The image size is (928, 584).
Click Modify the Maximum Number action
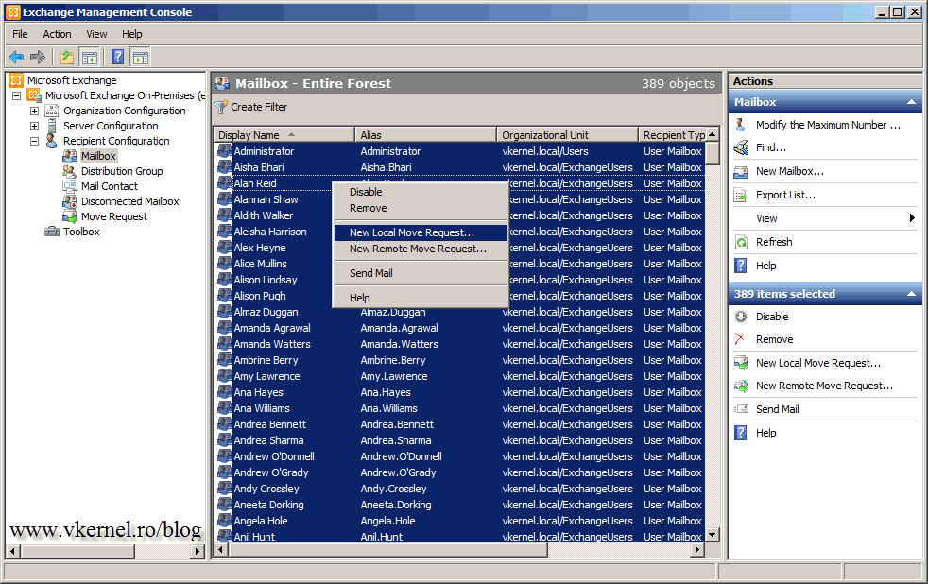tap(828, 125)
